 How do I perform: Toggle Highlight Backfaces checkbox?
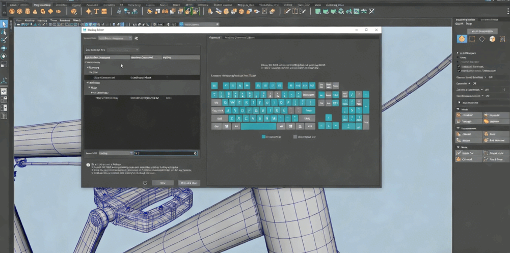(x=460, y=66)
